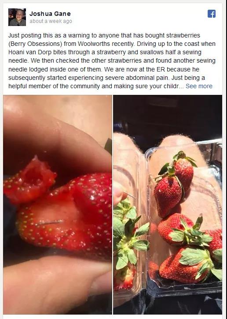The width and height of the screenshot is (227, 319).
Task: Open Joshua Gane's profile picture
Action: coord(17,17)
